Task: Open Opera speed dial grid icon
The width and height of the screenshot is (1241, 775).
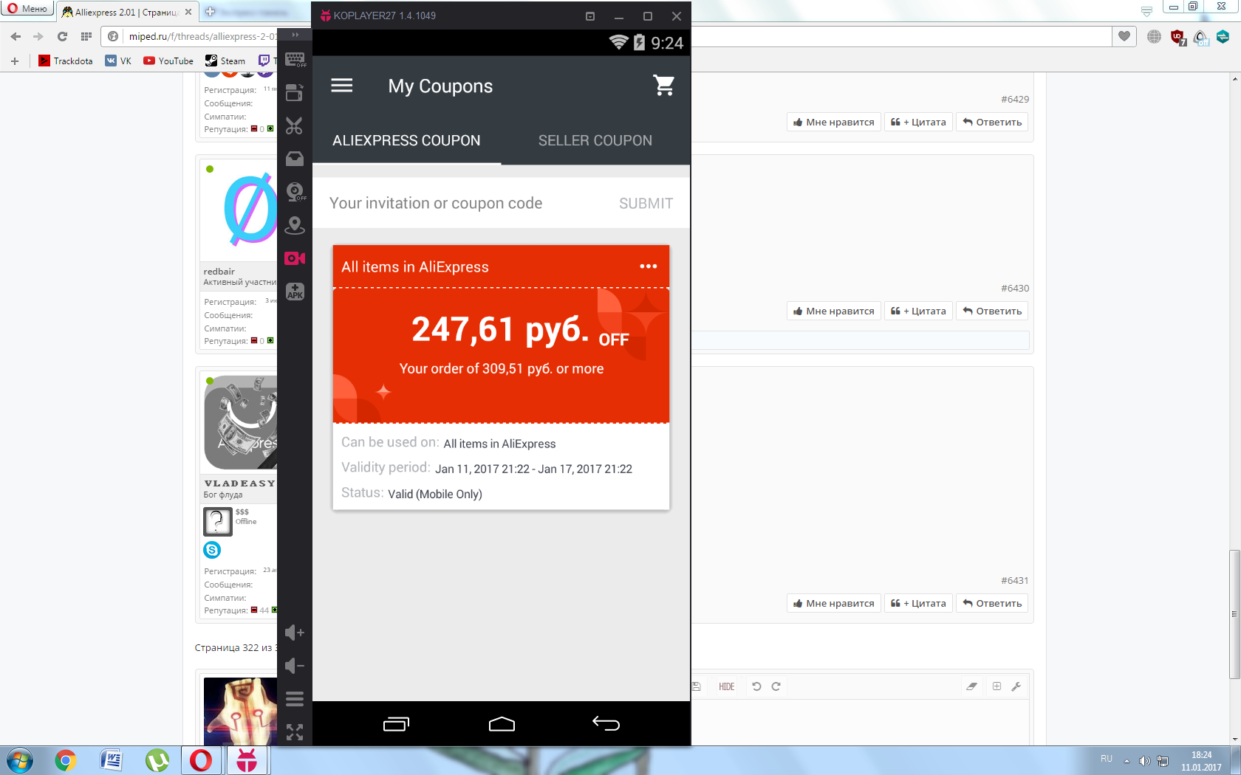Action: tap(86, 36)
